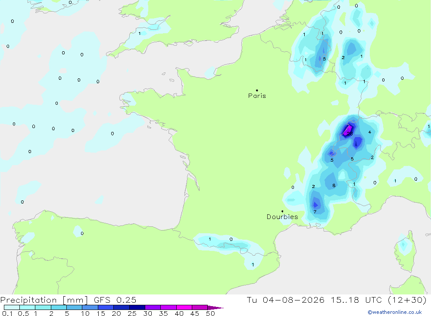
Task: Click the Paris city label
Action: pos(257,96)
